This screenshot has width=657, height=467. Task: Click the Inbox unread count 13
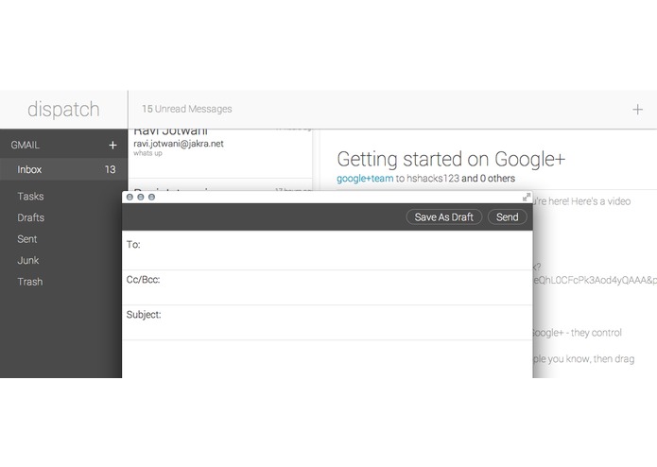[111, 169]
